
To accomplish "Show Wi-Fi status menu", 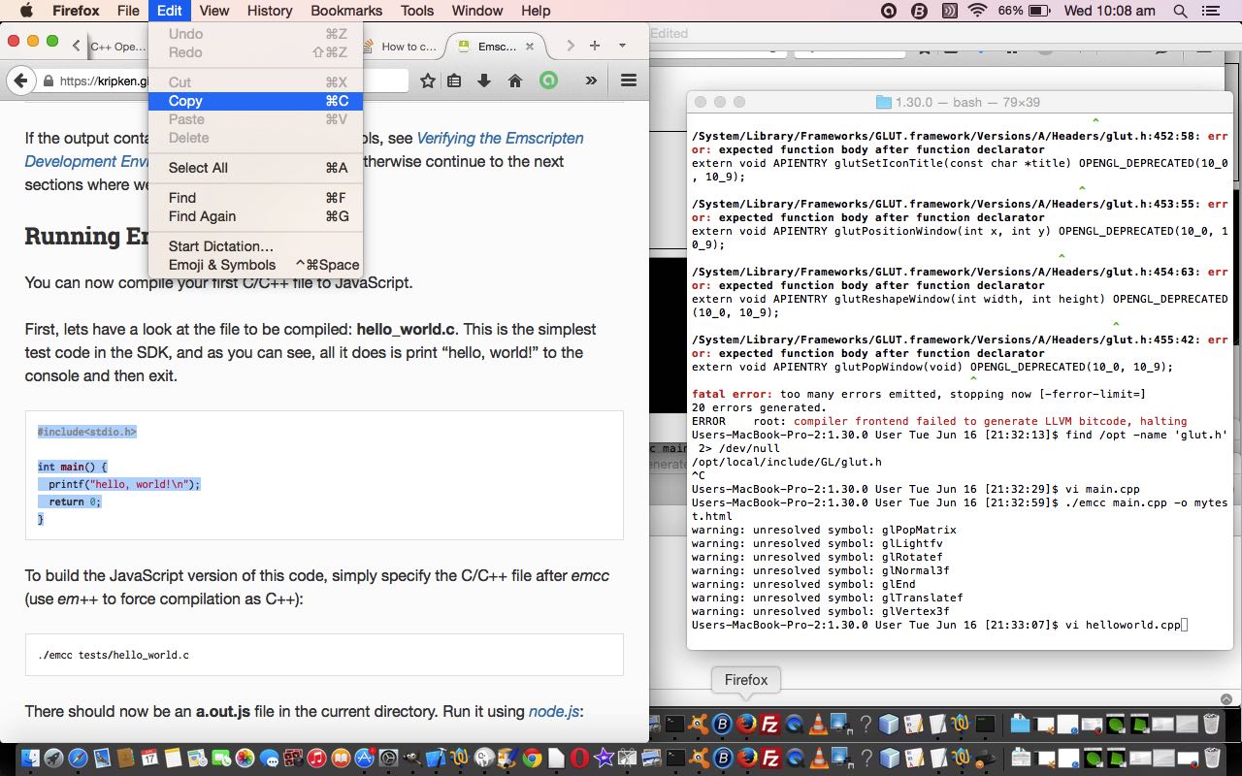I will 977,11.
